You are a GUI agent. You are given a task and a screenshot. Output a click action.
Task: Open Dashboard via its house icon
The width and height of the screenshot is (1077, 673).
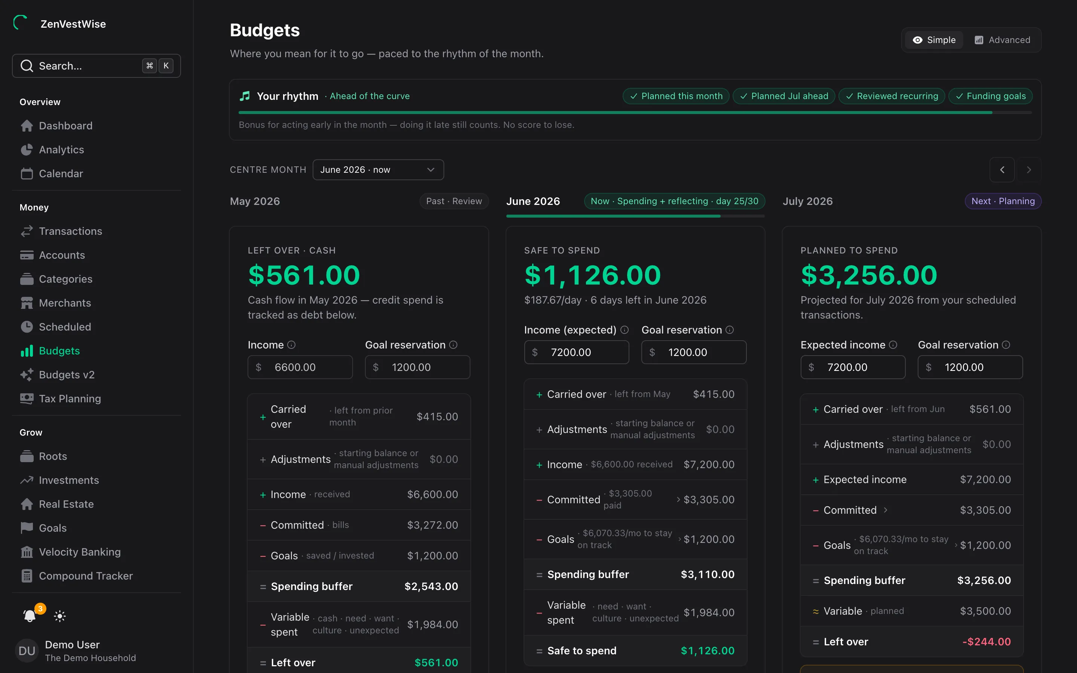[x=27, y=126]
